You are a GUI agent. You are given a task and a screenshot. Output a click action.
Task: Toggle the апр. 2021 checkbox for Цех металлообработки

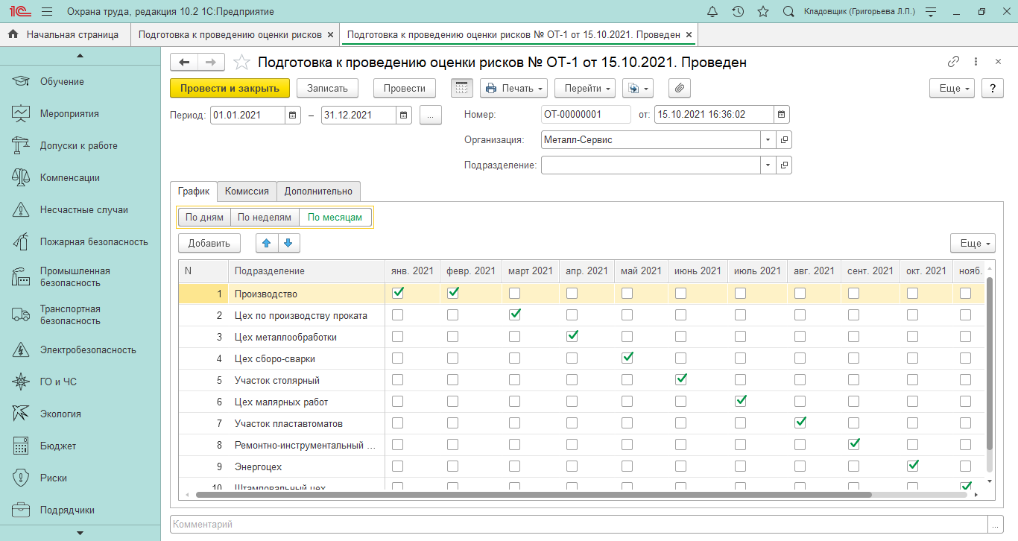tap(572, 337)
